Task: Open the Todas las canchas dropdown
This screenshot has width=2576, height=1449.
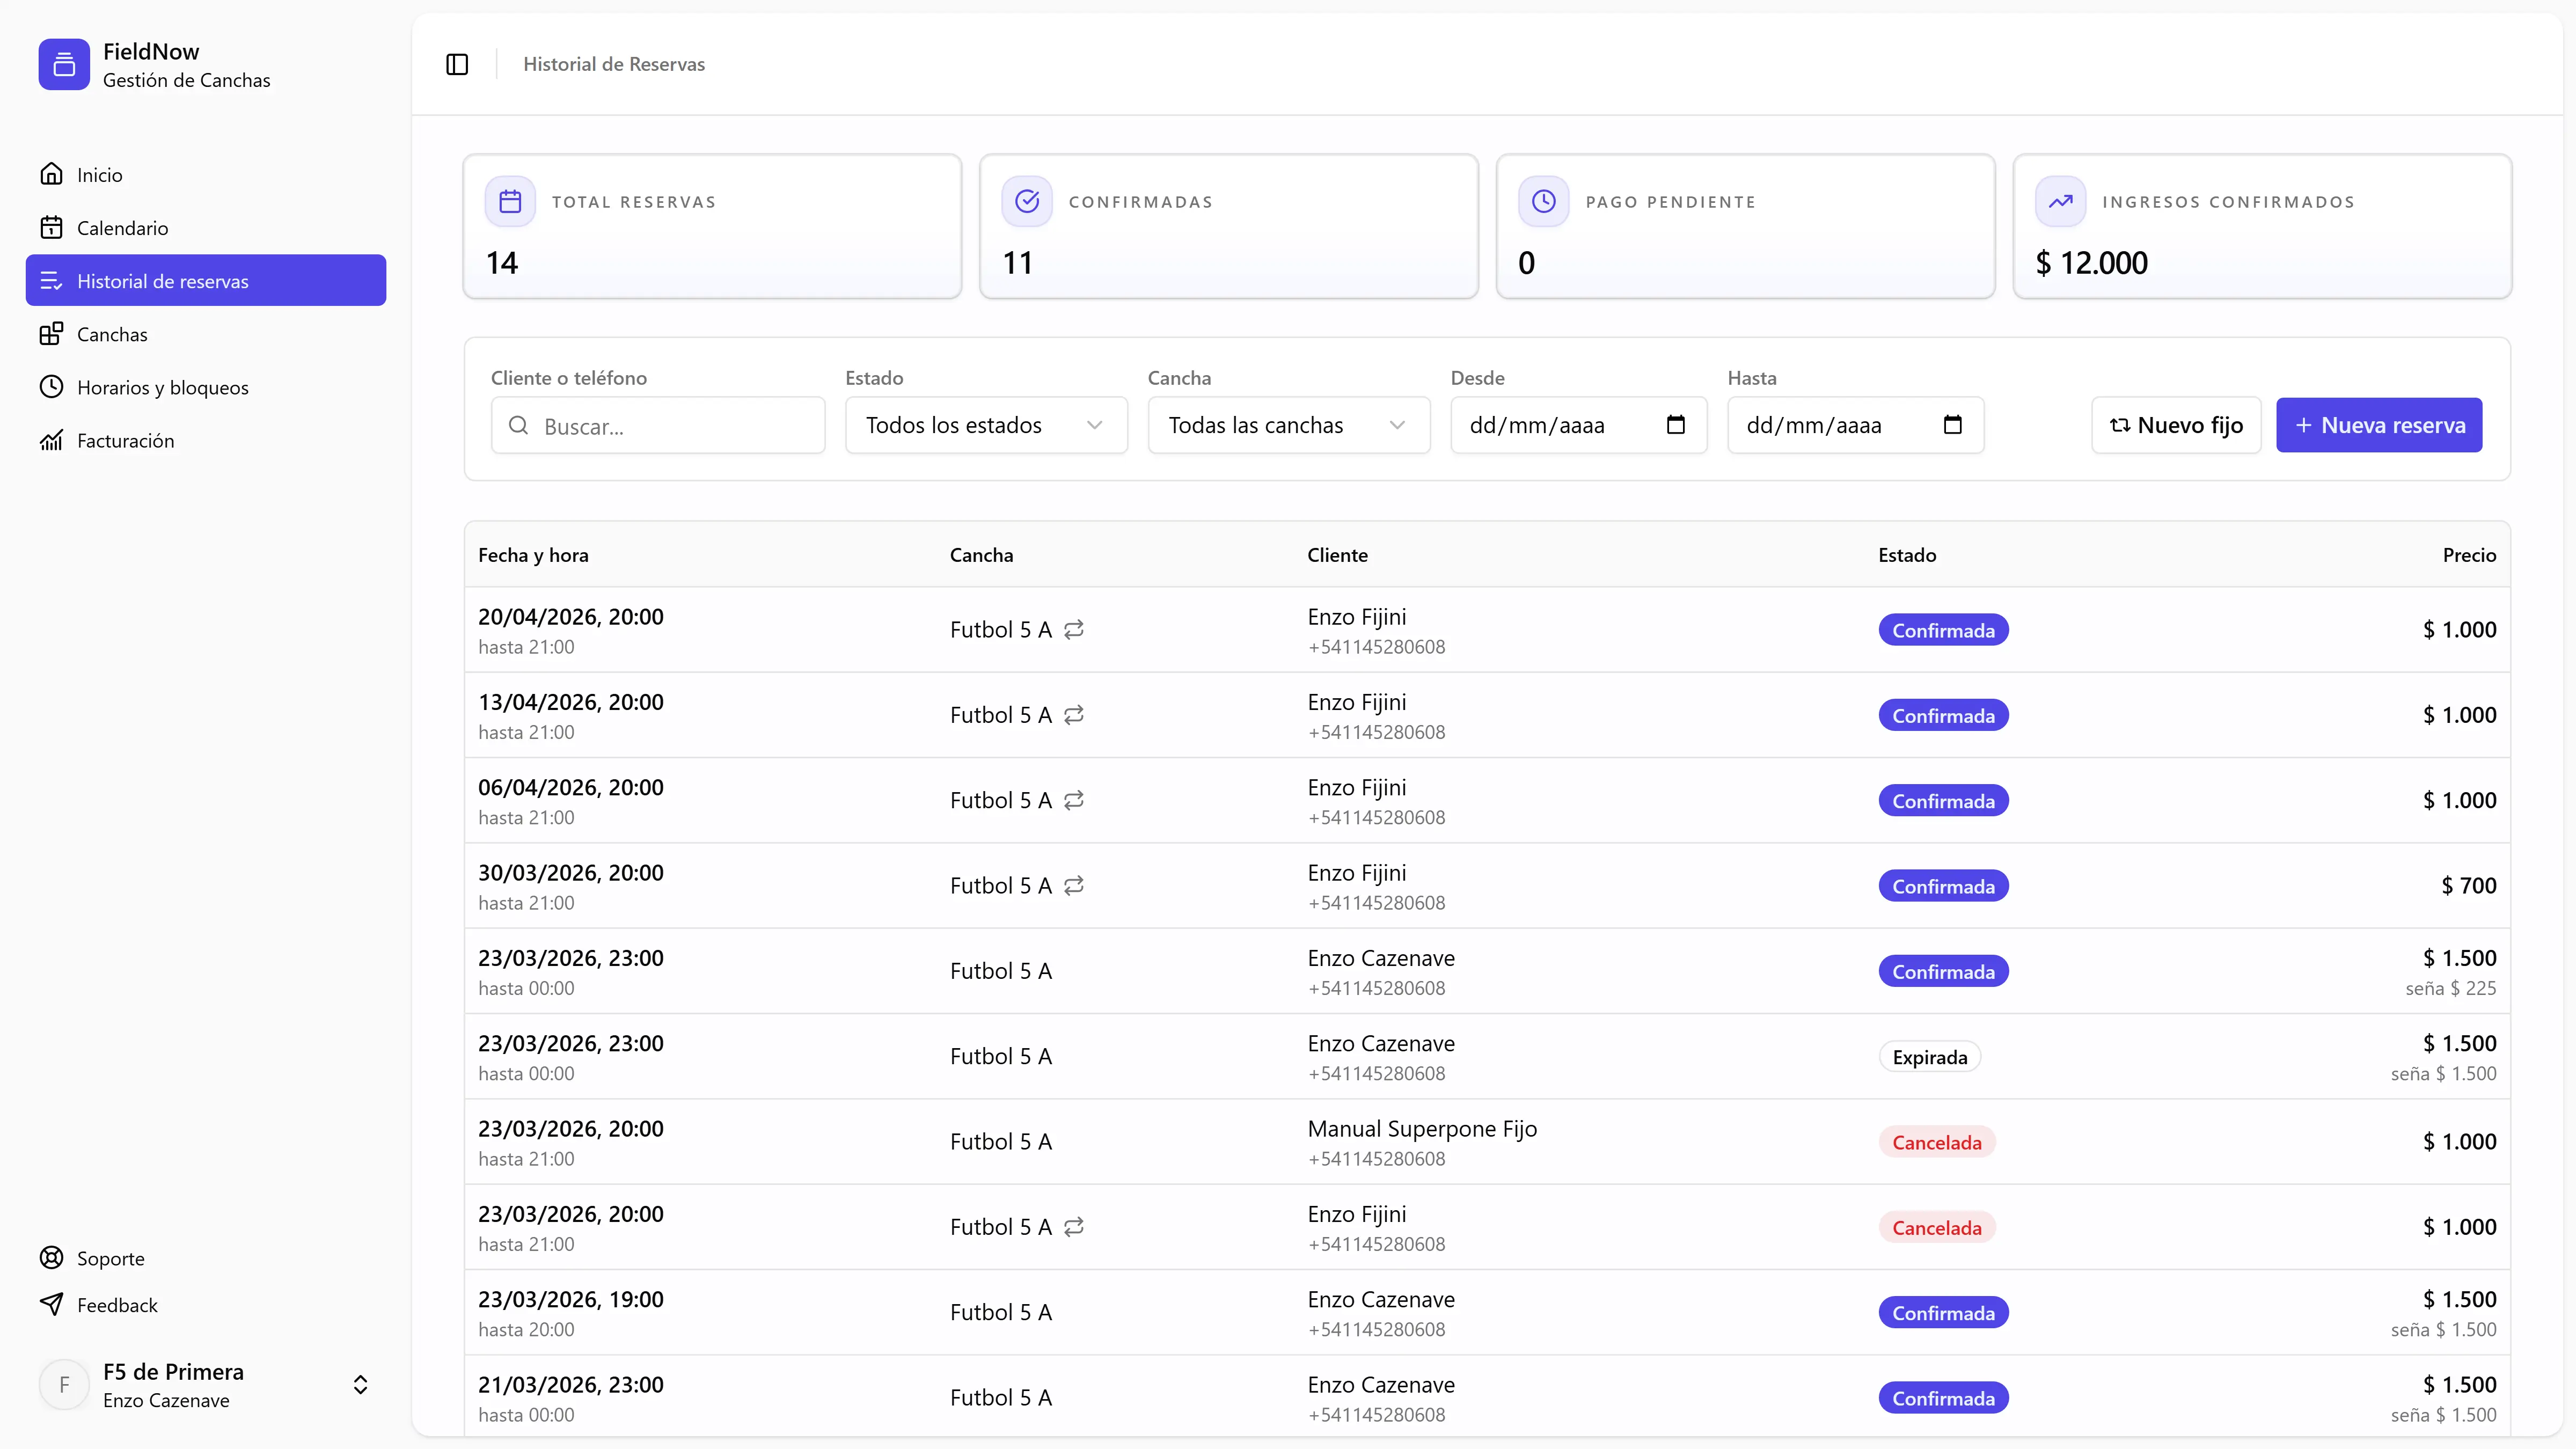Action: click(1288, 425)
